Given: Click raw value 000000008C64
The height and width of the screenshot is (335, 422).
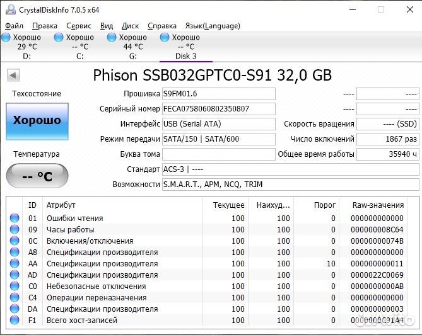Looking at the screenshot, I should [x=377, y=229].
